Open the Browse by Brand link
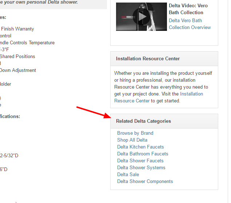The height and width of the screenshot is (203, 231). 135,133
